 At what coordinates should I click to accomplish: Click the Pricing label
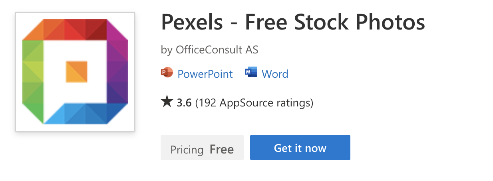point(187,150)
